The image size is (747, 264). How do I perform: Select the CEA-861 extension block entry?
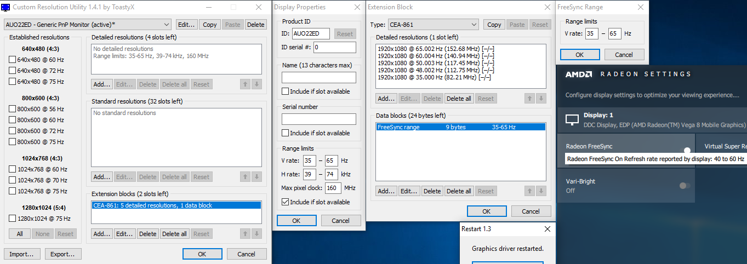pyautogui.click(x=175, y=205)
